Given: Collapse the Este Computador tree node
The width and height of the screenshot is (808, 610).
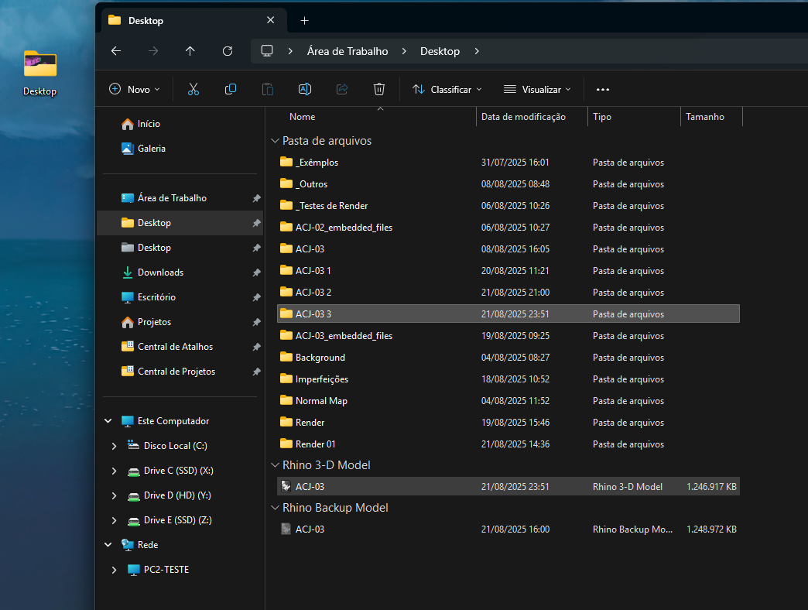Looking at the screenshot, I should pos(108,421).
